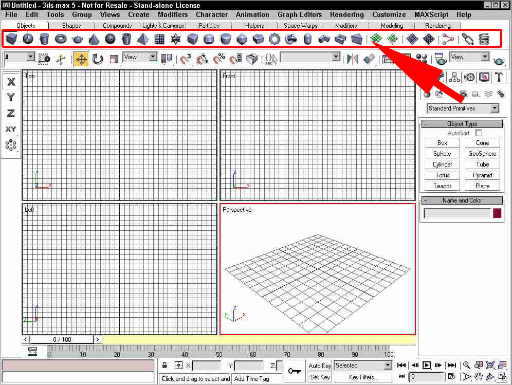The image size is (512, 385).
Task: Open the selection filter dropdown
Action: tap(19, 57)
